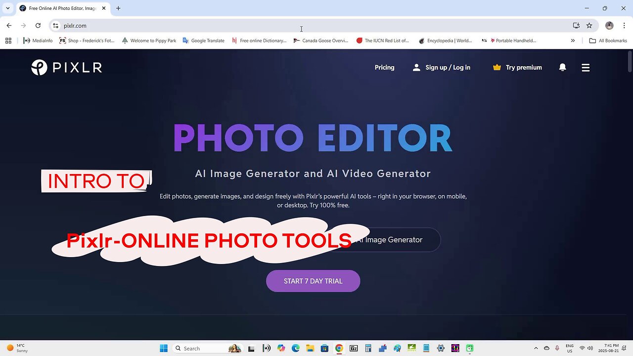Open the Pricing page
Viewport: 633px width, 356px height.
tap(384, 68)
